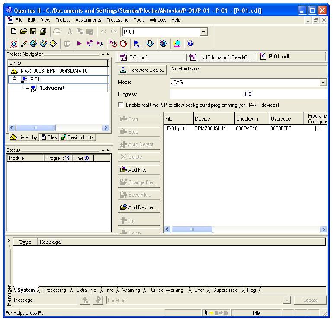Start Simulation with the waveform play icon

[137, 44]
